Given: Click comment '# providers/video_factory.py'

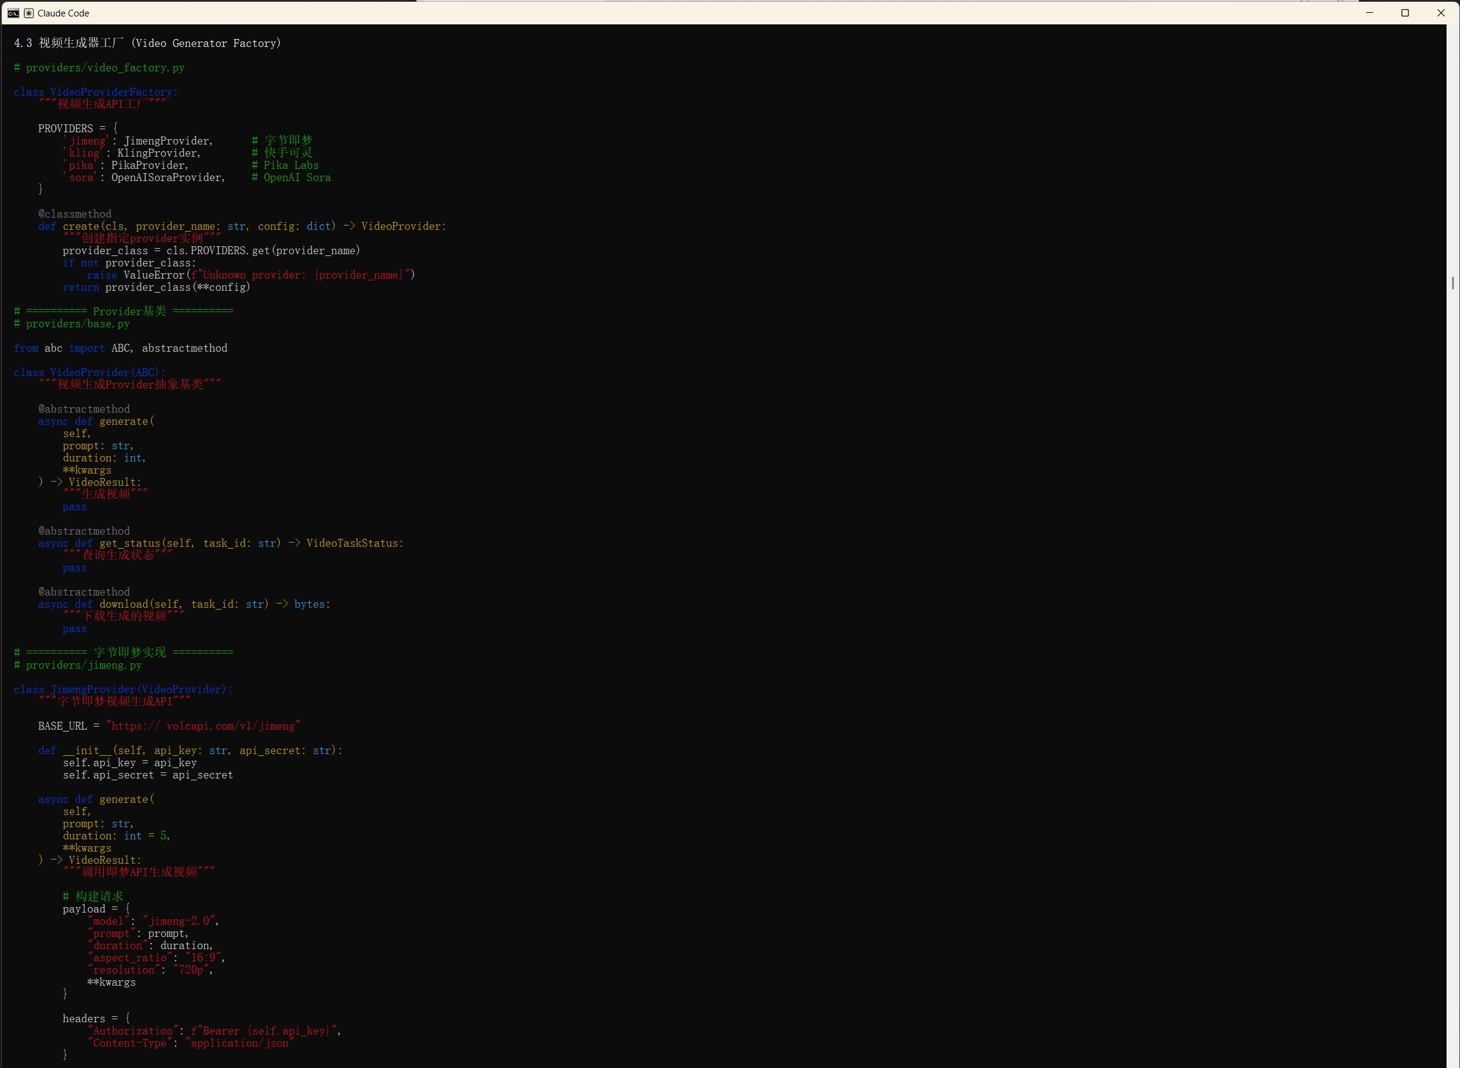Looking at the screenshot, I should [x=99, y=68].
